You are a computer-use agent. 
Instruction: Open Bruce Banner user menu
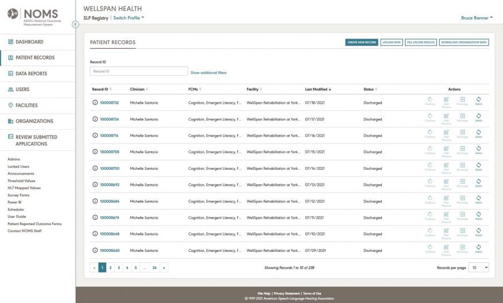click(x=477, y=18)
